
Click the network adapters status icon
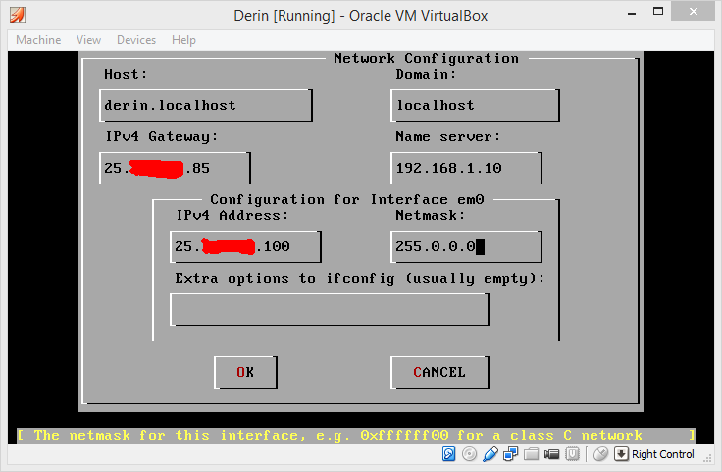[x=510, y=454]
